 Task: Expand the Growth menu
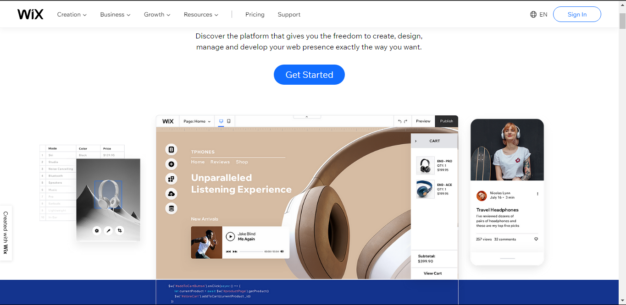coord(157,15)
